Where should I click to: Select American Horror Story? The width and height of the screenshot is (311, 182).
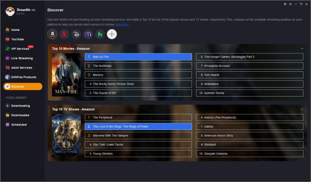click(x=250, y=136)
